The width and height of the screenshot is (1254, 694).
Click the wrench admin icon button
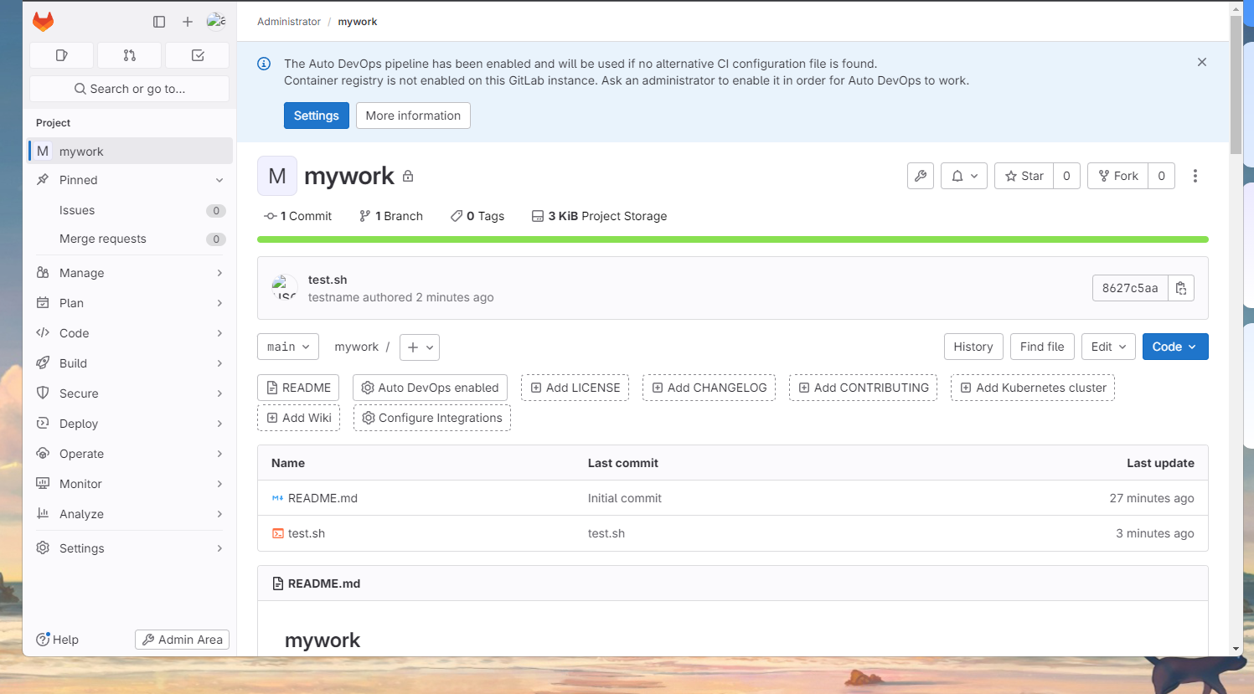coord(921,176)
